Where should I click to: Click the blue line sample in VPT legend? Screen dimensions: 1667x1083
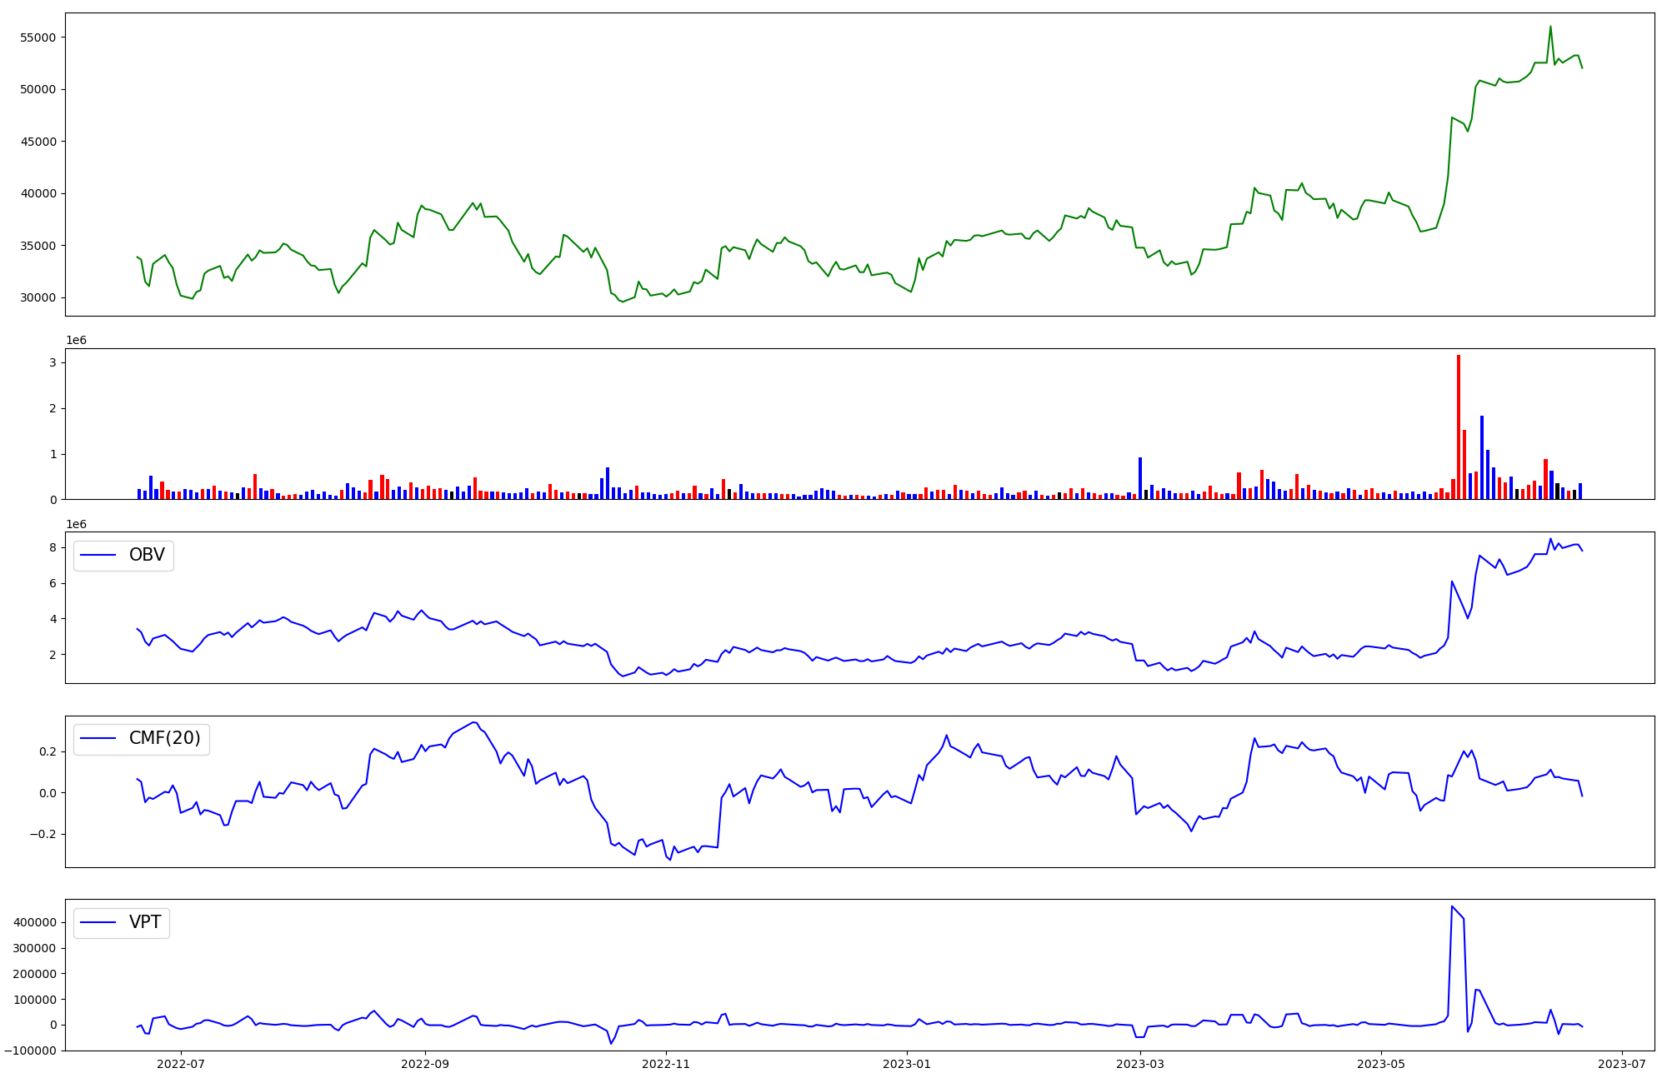pos(98,923)
